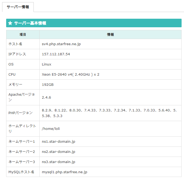Screen dimensions: 184x178
Task: Click the ns2.star-domain.jp value
Action: pyautogui.click(x=59, y=152)
